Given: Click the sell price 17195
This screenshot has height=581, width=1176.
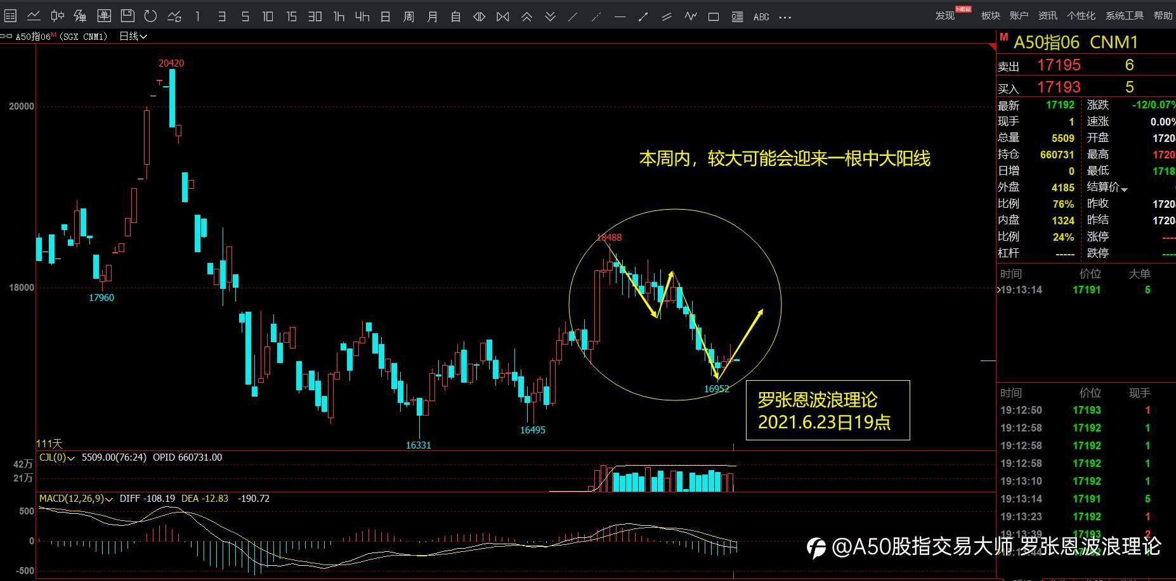Looking at the screenshot, I should click(1059, 65).
